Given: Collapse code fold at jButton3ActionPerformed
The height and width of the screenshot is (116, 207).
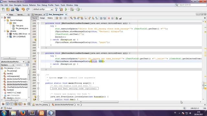Looking at the screenshot, I should point(38,53).
